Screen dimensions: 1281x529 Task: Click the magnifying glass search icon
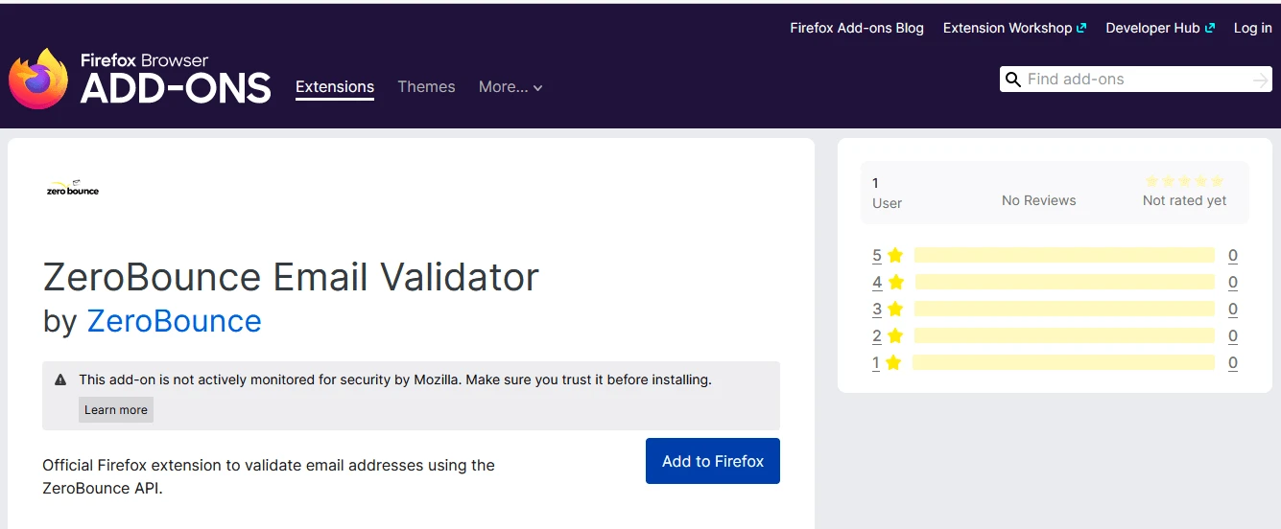pyautogui.click(x=1012, y=80)
